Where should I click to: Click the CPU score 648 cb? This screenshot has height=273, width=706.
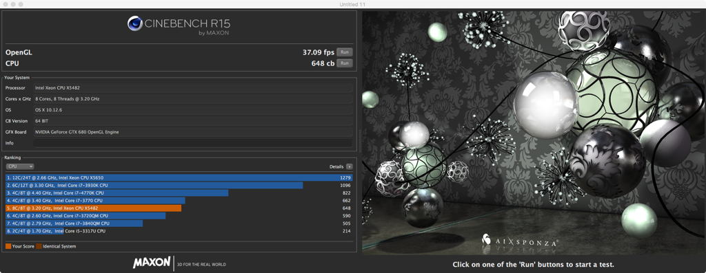click(323, 63)
